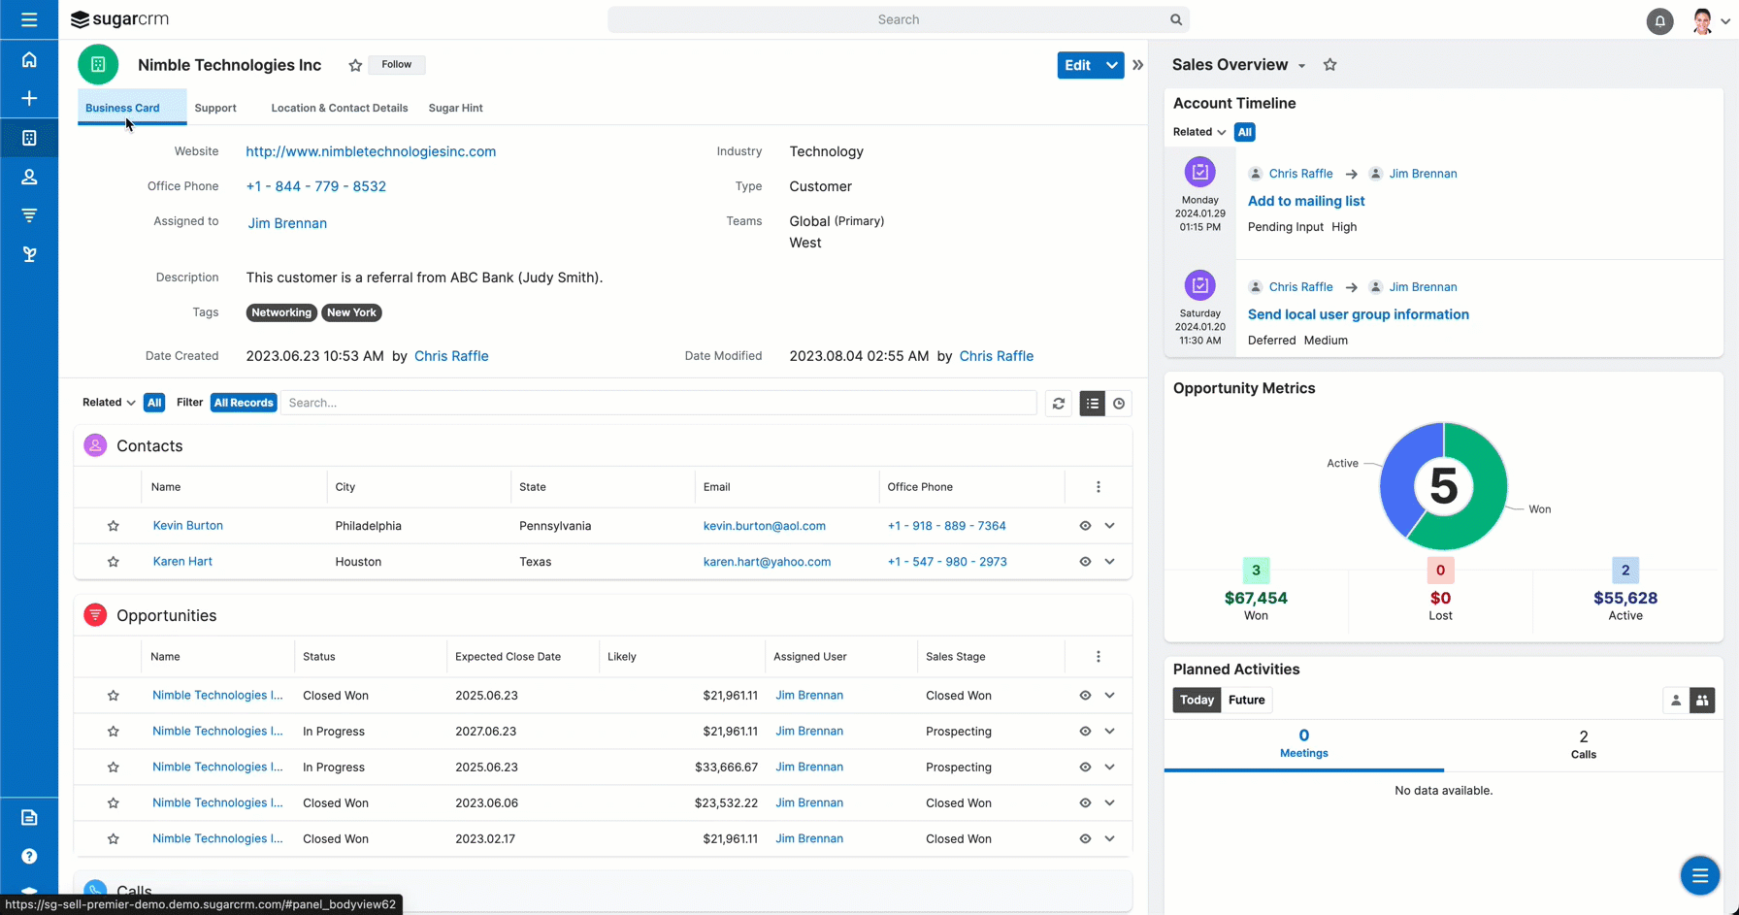Expand row actions for Karen Hart
The width and height of the screenshot is (1739, 915).
(x=1109, y=562)
